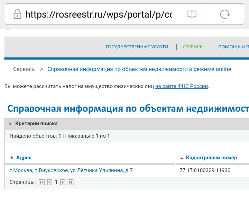Jump to first results page icon

41,182
